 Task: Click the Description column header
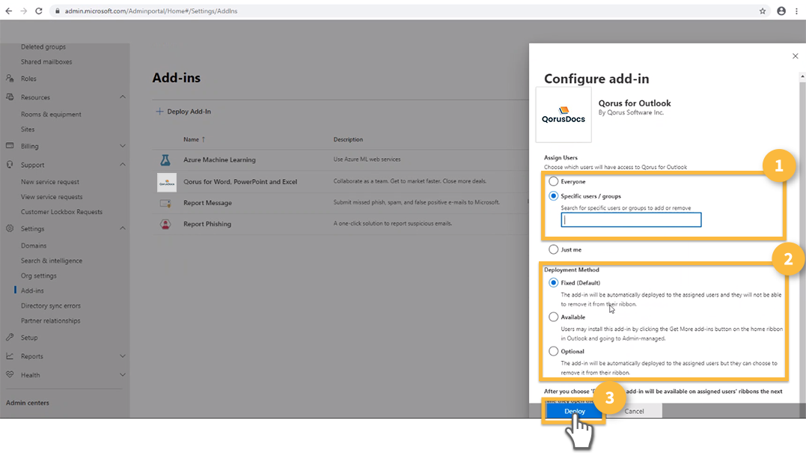[348, 139]
